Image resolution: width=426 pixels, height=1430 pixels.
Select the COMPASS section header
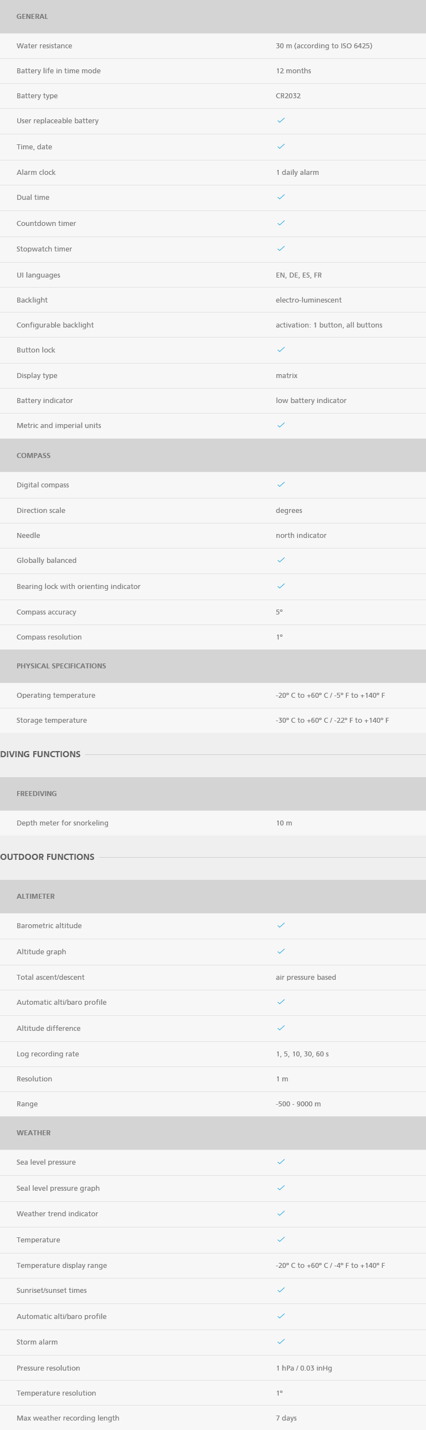point(213,455)
